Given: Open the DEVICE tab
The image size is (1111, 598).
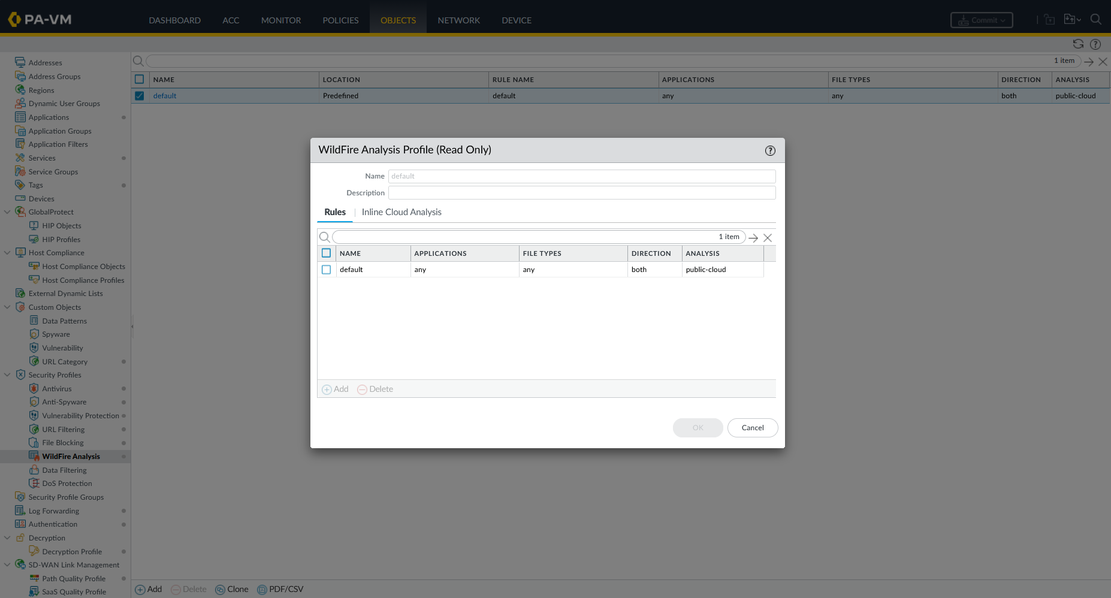Looking at the screenshot, I should (517, 20).
